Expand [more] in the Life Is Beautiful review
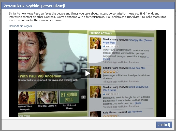176x131 pixels. [x=138, y=103]
